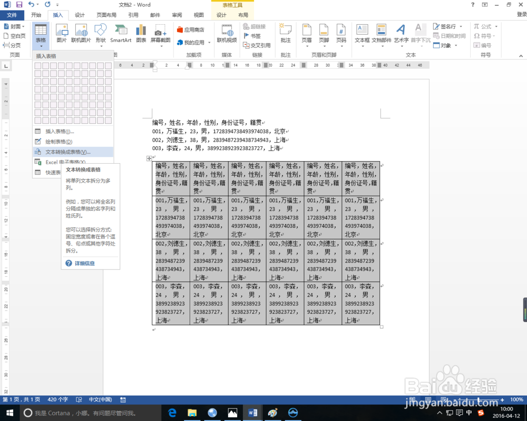Screen dimensions: 527x421
Task: Open Table Tools Layout (布局) tab
Action: 243,15
